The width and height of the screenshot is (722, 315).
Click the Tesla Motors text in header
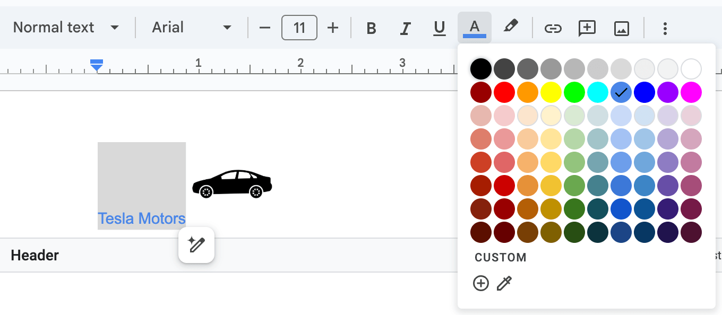pos(142,218)
